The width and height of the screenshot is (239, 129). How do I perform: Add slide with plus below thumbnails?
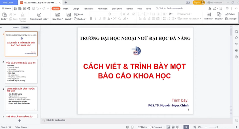click(19, 121)
